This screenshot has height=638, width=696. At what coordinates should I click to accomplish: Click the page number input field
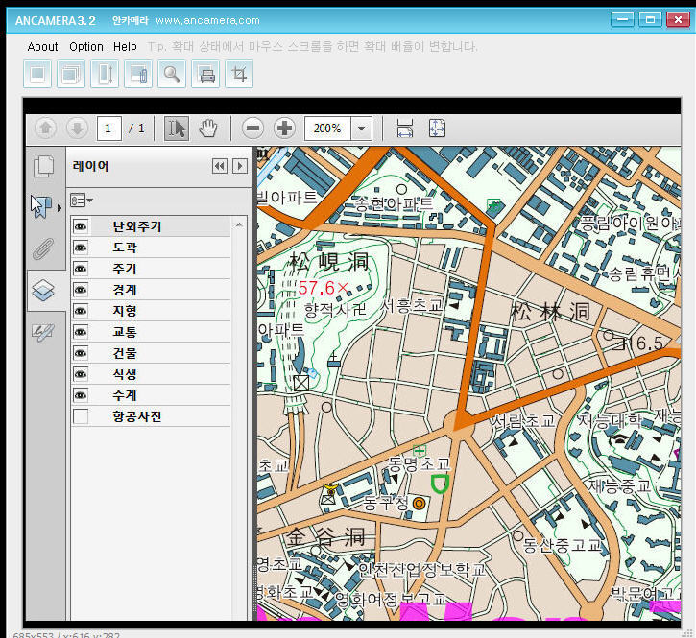pos(108,129)
